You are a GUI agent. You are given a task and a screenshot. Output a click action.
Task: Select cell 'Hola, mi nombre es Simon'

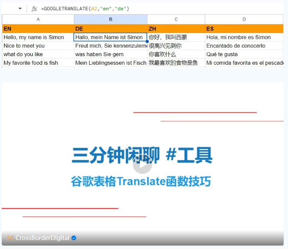pos(244,37)
